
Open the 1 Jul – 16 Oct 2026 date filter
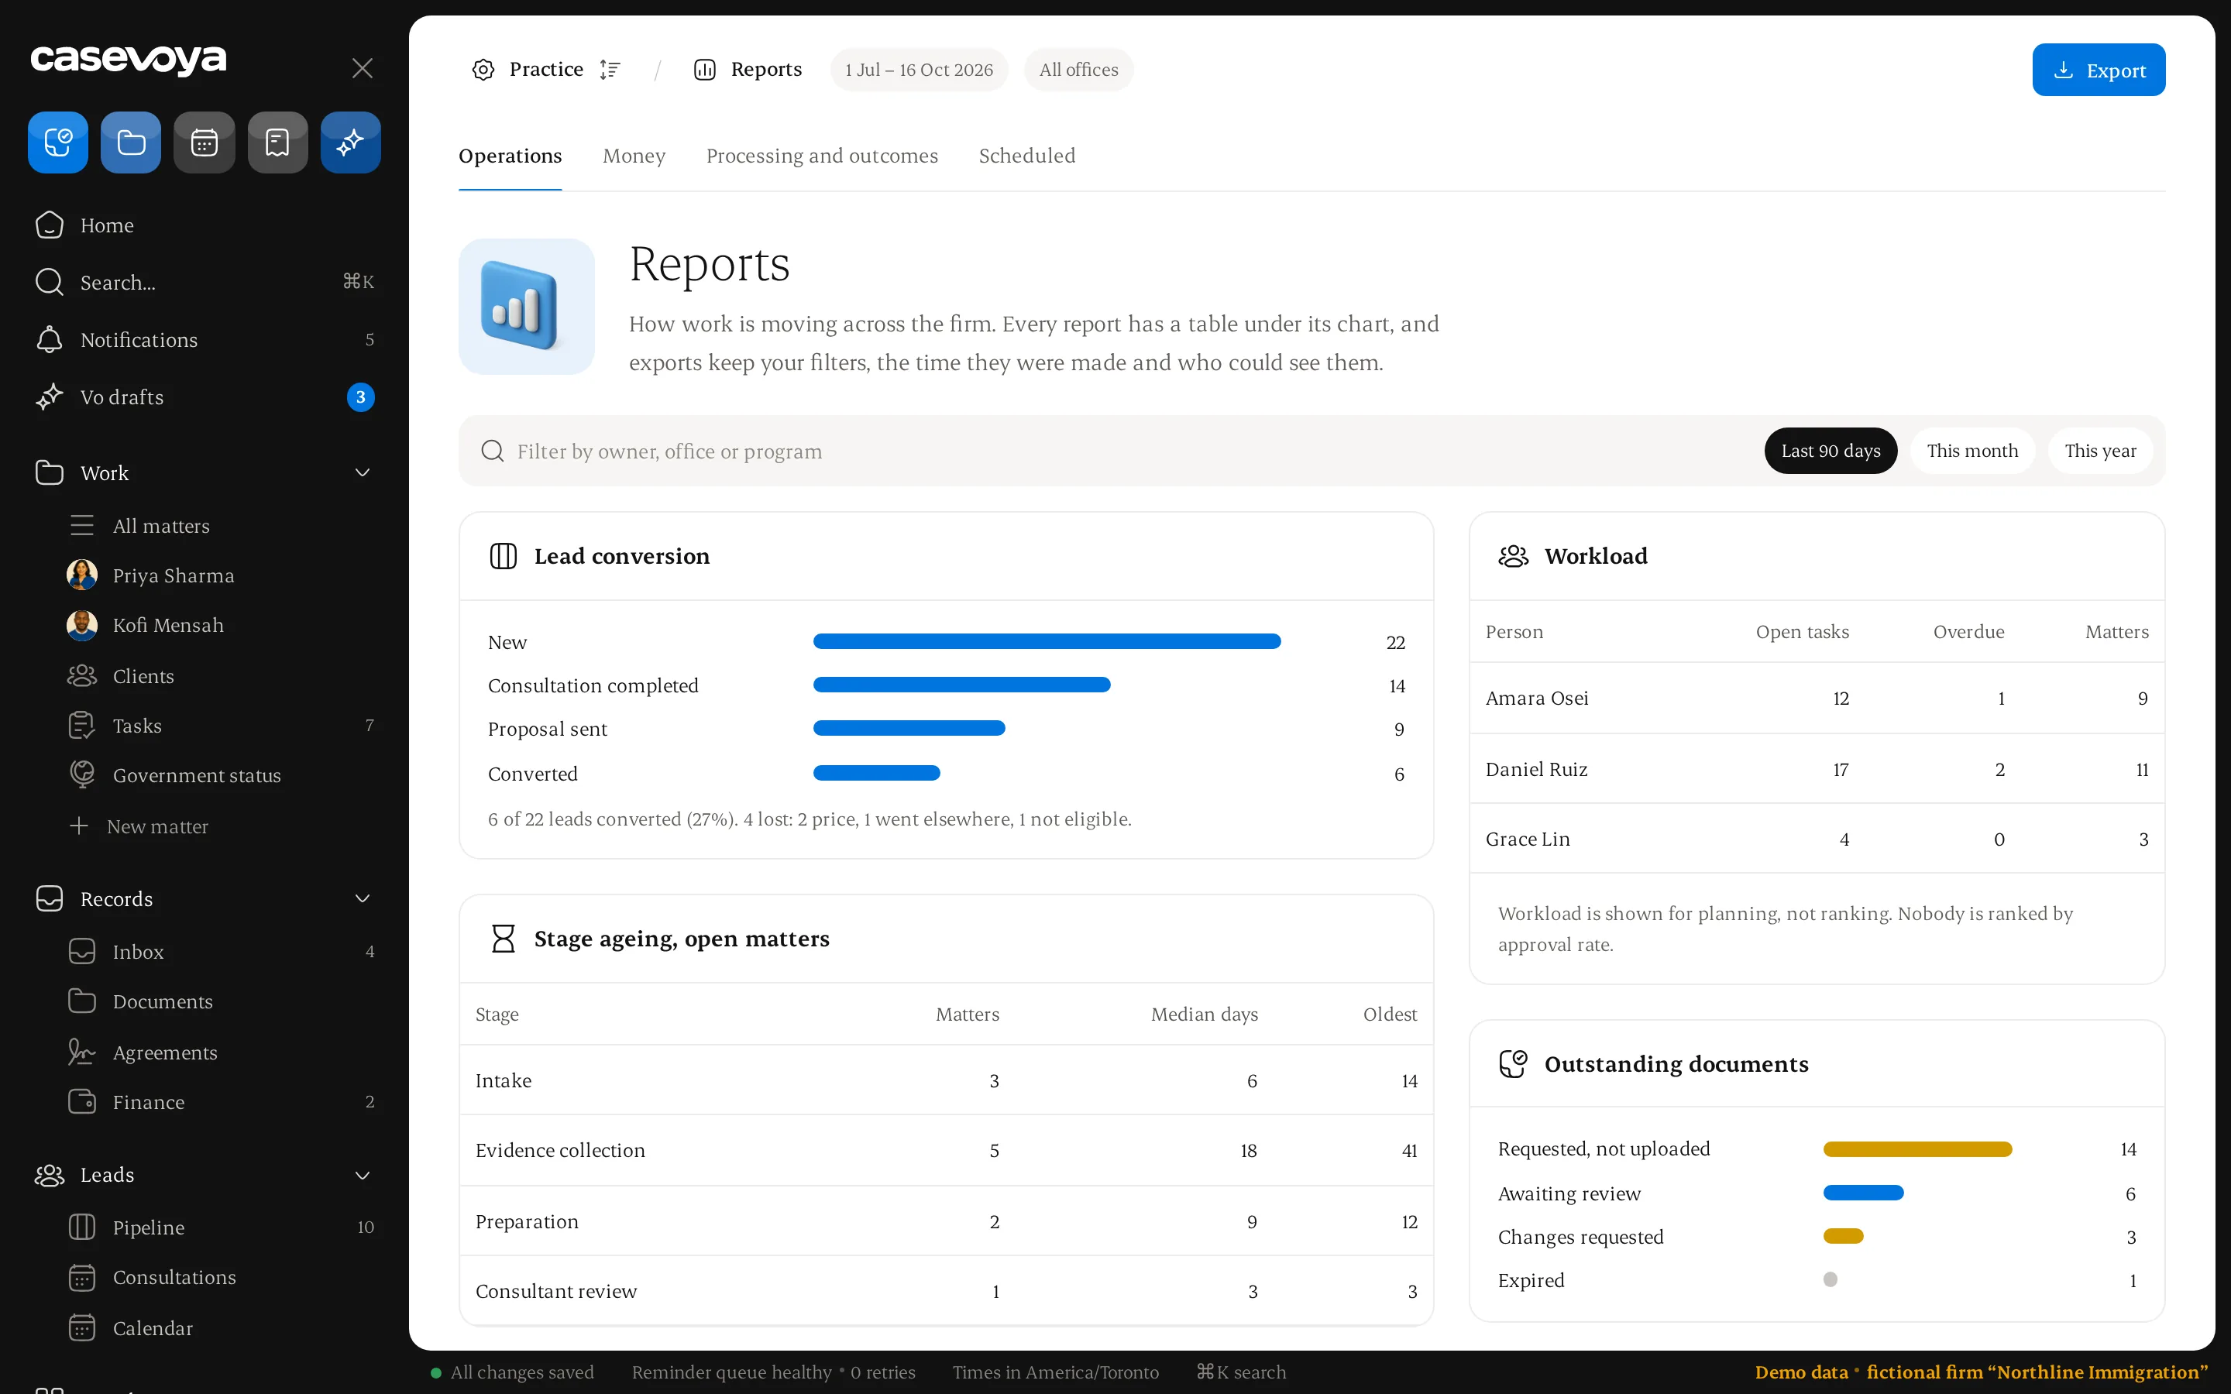920,70
